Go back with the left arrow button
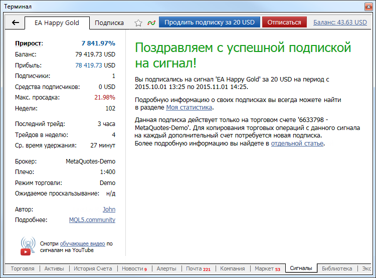376x278 pixels. click(x=16, y=22)
